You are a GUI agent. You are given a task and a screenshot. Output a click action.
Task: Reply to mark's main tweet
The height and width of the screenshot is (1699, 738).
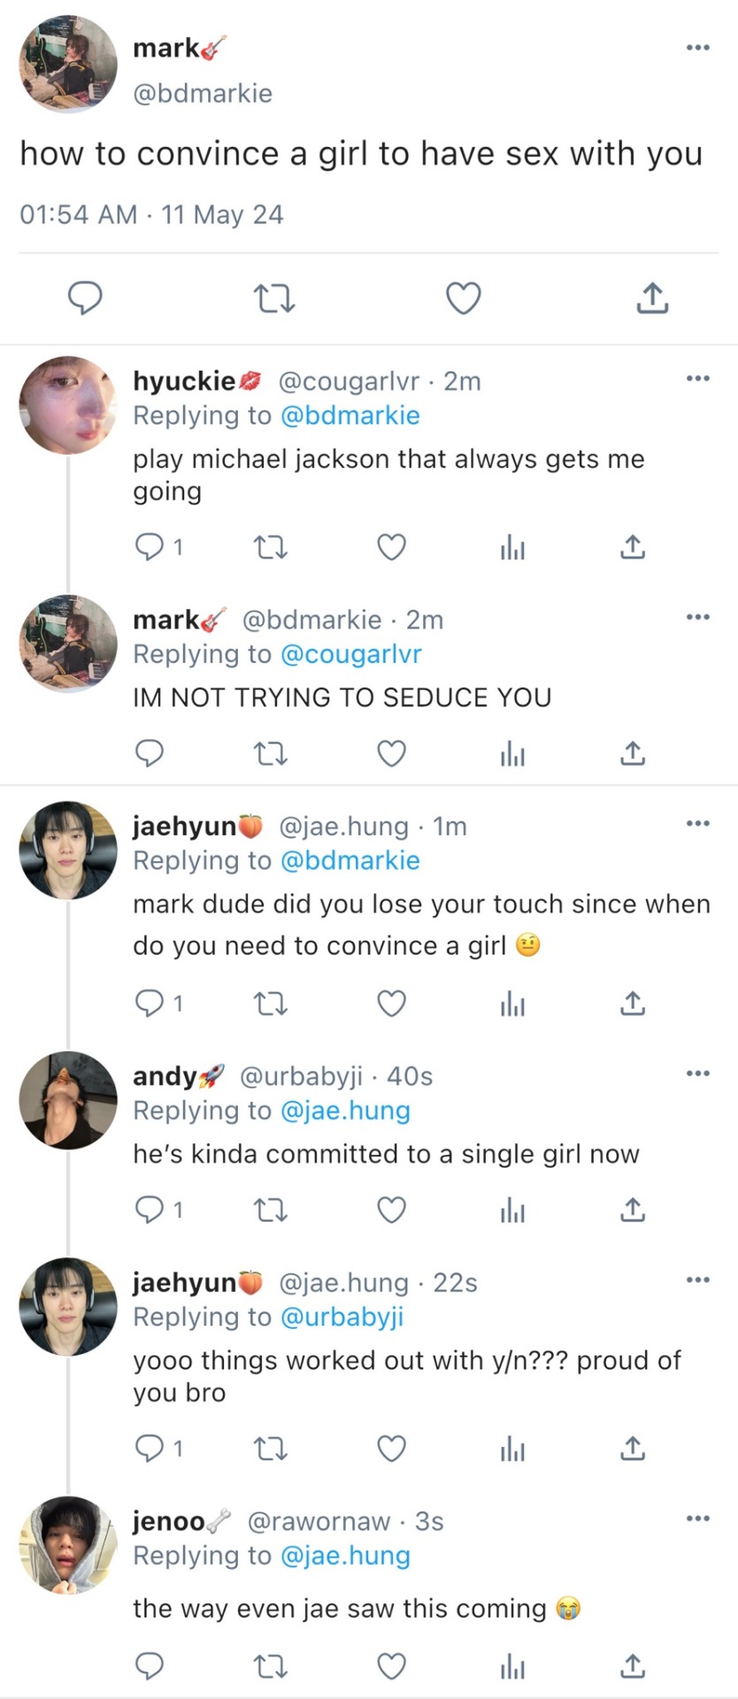(x=86, y=298)
